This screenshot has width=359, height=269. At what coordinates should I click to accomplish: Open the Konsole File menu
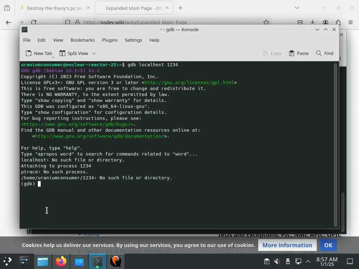(x=27, y=40)
